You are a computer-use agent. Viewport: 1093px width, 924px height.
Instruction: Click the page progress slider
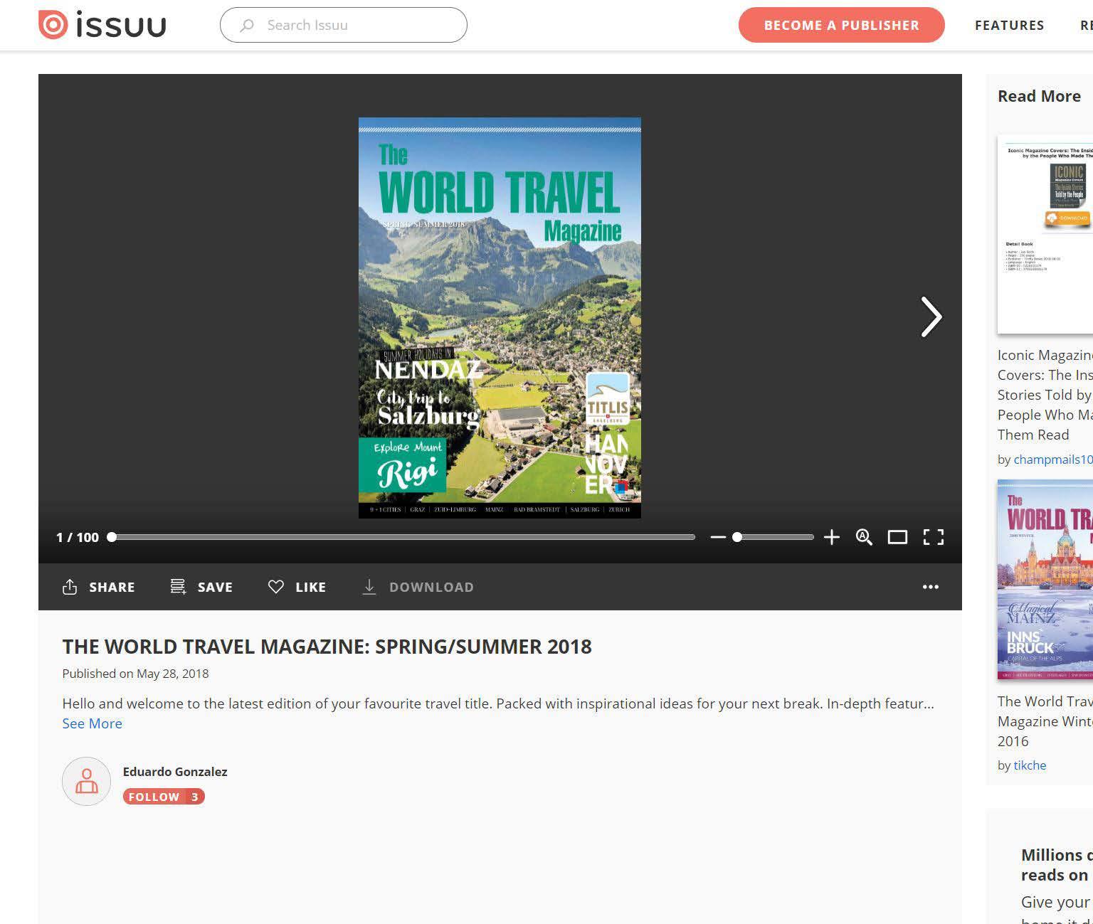click(403, 537)
